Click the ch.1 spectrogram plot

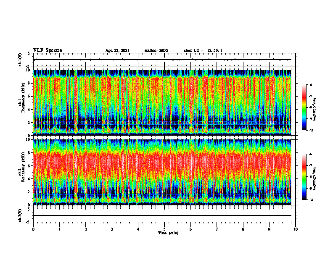point(162,102)
